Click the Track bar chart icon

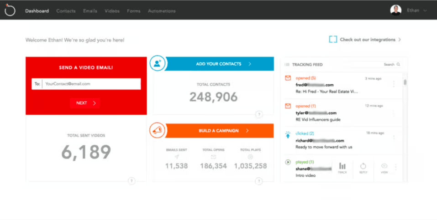(x=342, y=168)
